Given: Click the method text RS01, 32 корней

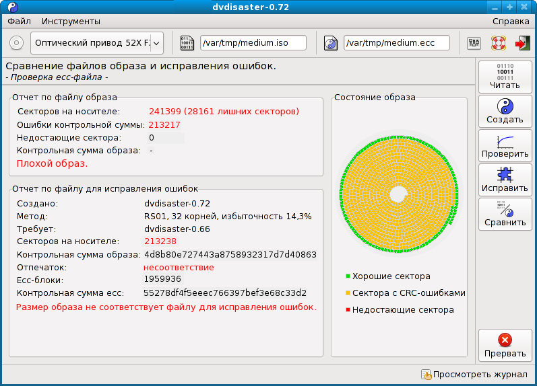Looking at the screenshot, I should [x=228, y=217].
